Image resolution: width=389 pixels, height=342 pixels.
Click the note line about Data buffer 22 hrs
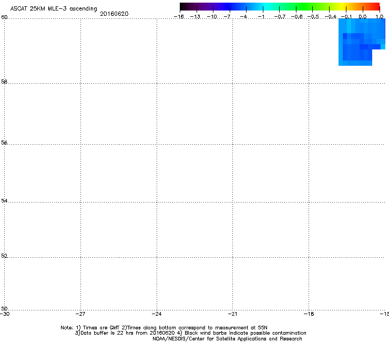[x=191, y=333]
